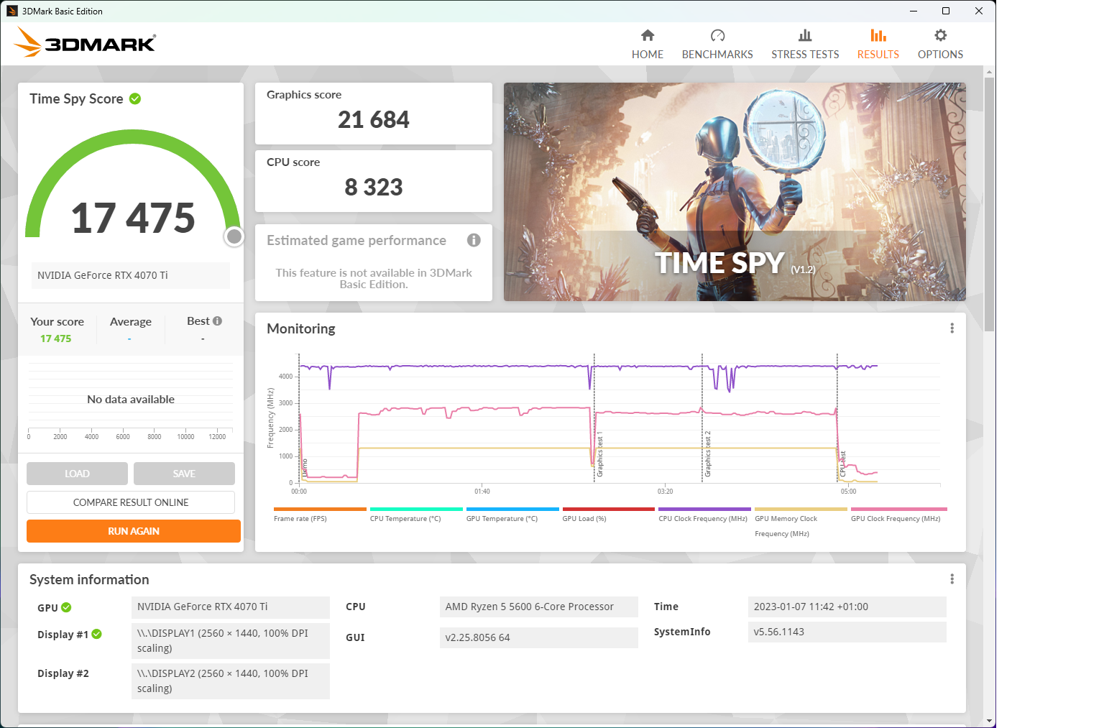Click the Graphics test 1 marker line
Image resolution: width=1104 pixels, height=728 pixels.
click(594, 418)
